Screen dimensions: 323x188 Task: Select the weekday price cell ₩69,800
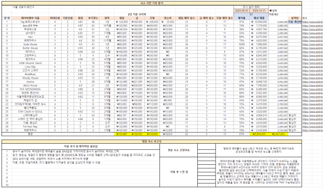[x=122, y=93]
